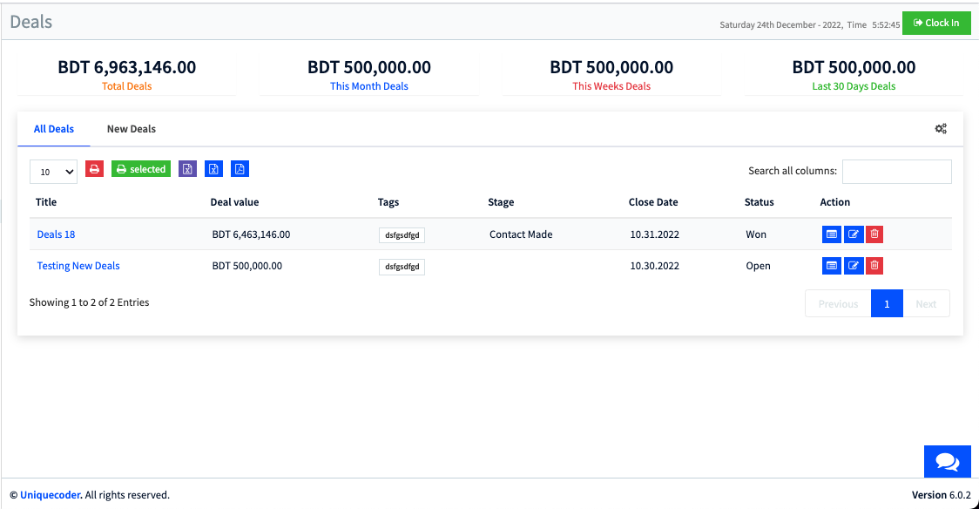Click the purple Excel export icon
979x509 pixels.
click(187, 169)
